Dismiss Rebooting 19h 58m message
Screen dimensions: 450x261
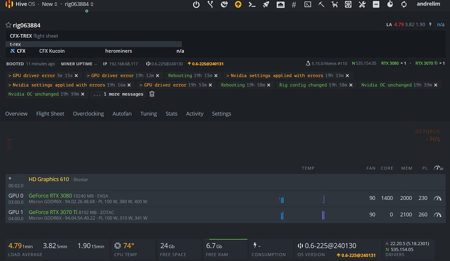pos(269,85)
